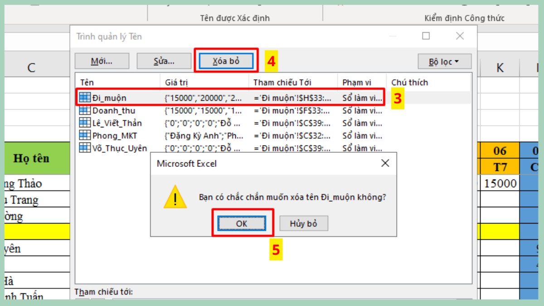The width and height of the screenshot is (544, 306).
Task: Confirm deletion by clicking OK
Action: coord(242,223)
